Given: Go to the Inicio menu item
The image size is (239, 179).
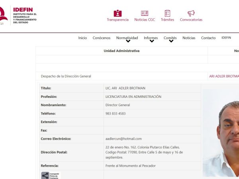Looking at the screenshot, I should click(x=82, y=38).
